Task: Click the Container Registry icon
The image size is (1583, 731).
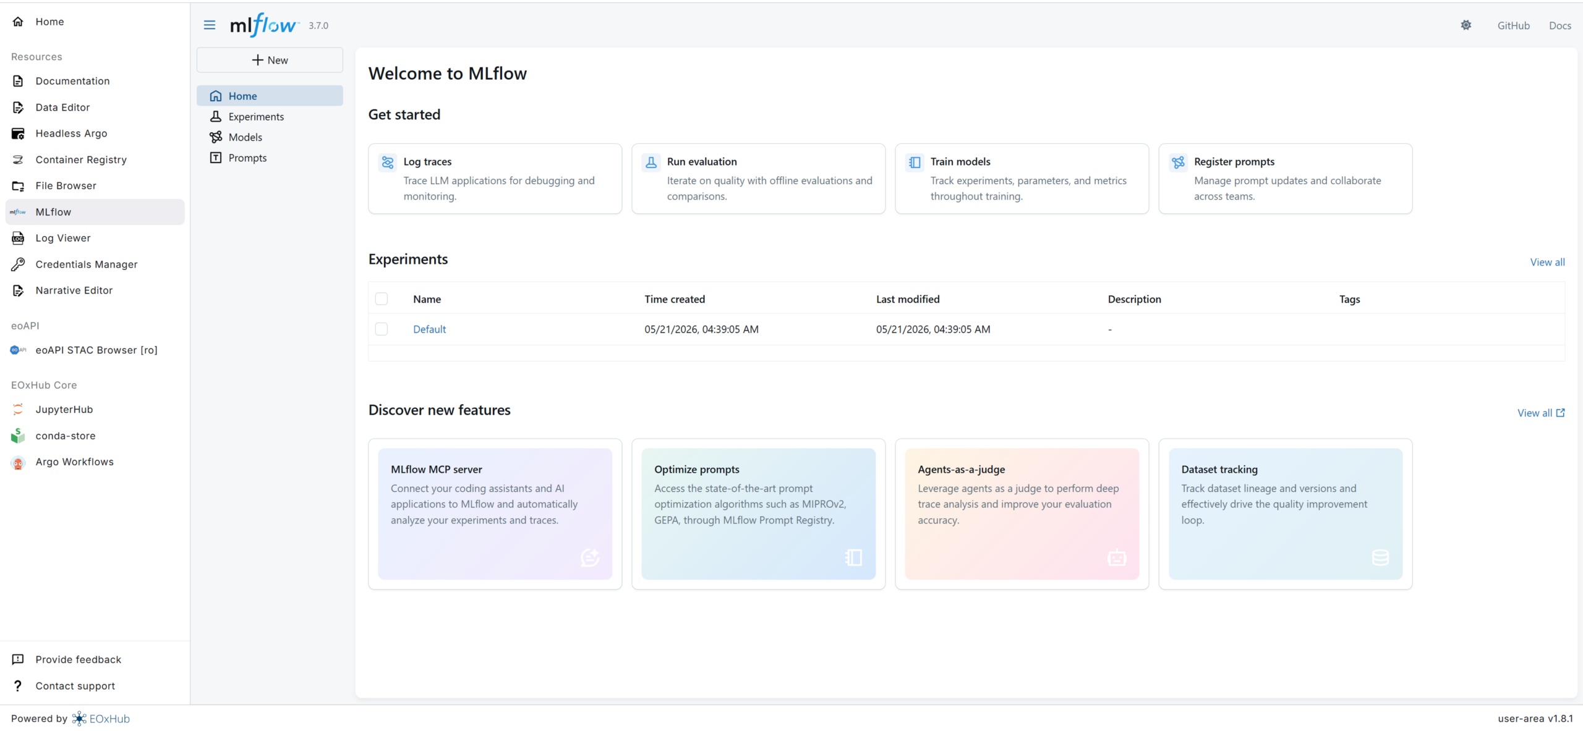Action: coord(18,159)
